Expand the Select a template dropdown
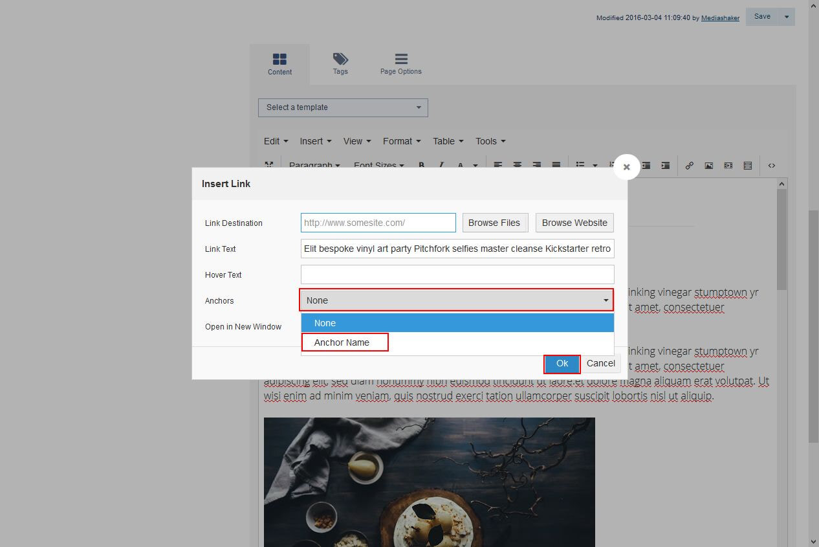Viewport: 819px width, 547px height. [x=343, y=107]
